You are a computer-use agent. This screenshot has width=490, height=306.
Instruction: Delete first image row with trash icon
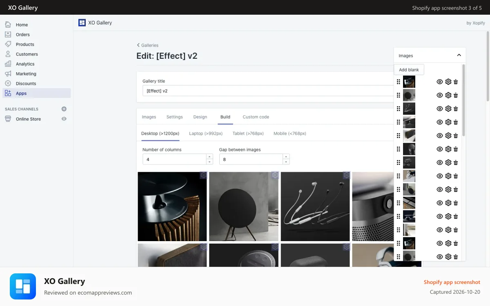pos(456,82)
